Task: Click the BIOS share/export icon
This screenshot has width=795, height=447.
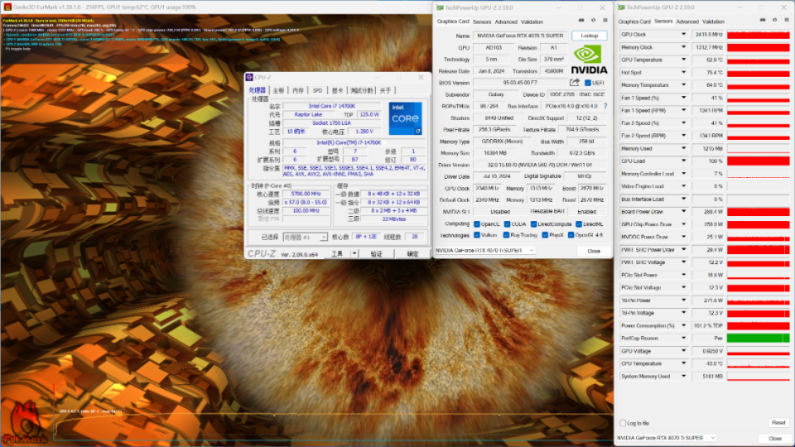Action: [x=575, y=82]
